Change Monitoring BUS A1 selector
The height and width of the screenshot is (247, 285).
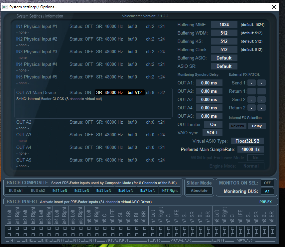(267, 191)
